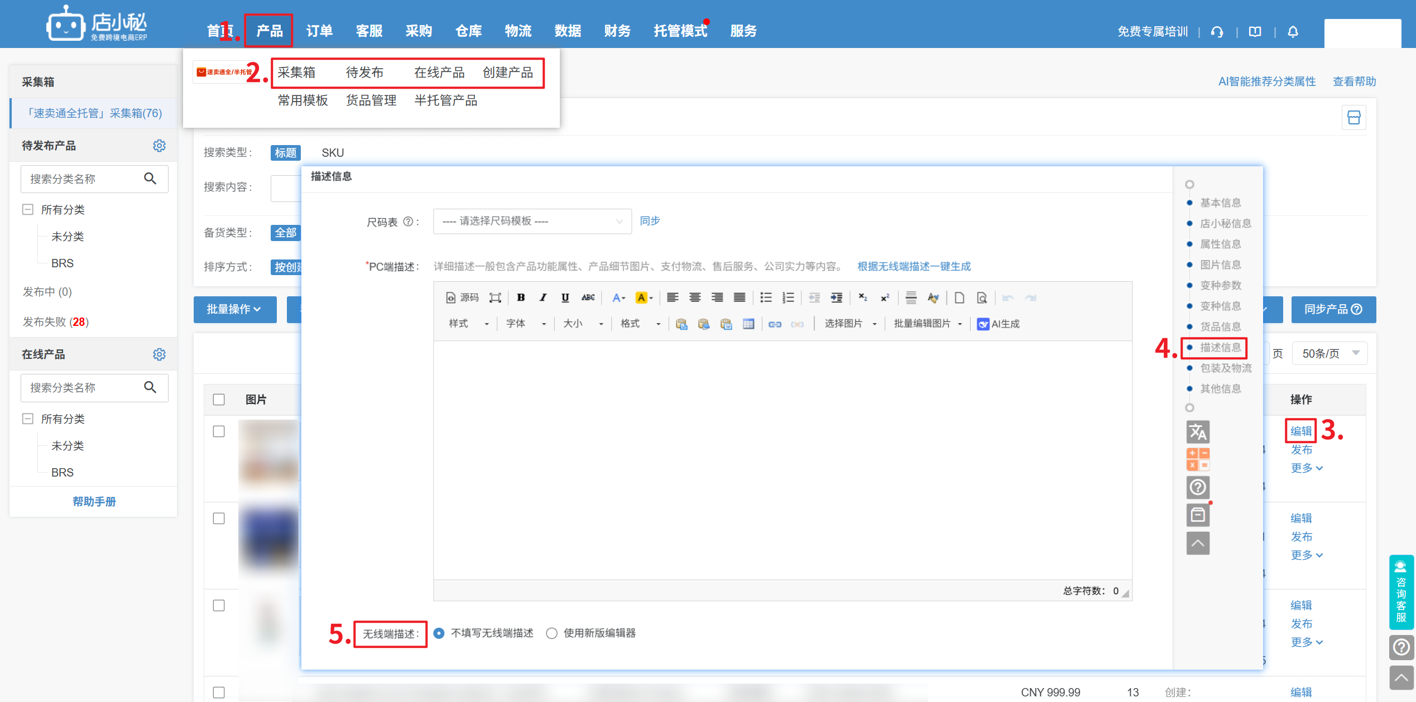The height and width of the screenshot is (702, 1416).
Task: Click the notification bell icon
Action: [1293, 32]
